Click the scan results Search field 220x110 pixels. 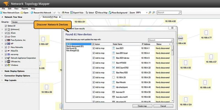(x=161, y=40)
